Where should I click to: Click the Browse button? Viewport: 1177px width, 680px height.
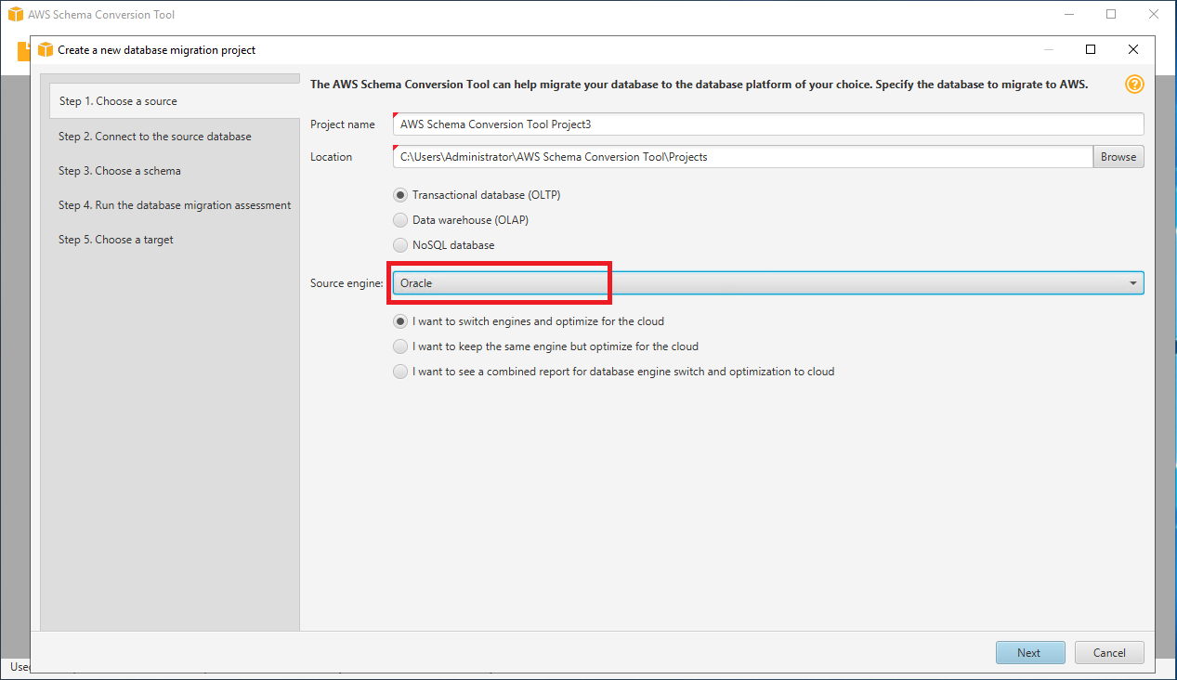click(1118, 157)
